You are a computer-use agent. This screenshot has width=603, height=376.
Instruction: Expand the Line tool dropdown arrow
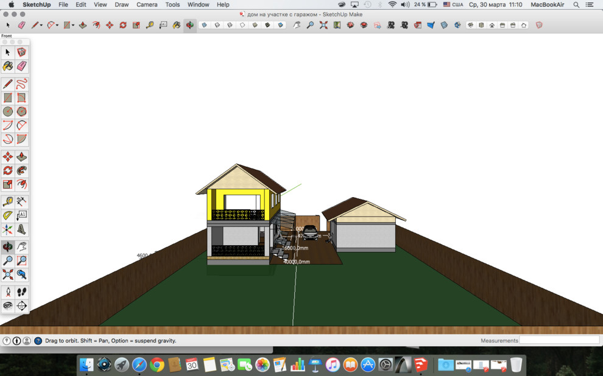pos(42,26)
